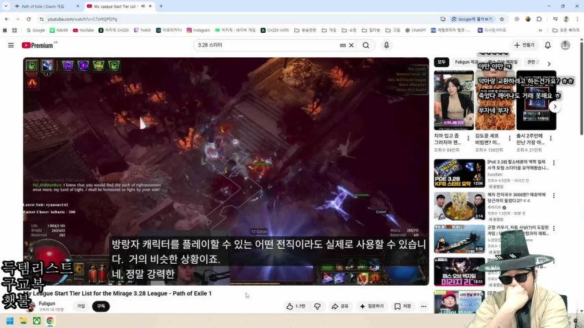Install or cast page icon in address bar
This screenshot has height=328, width=584.
[443, 19]
